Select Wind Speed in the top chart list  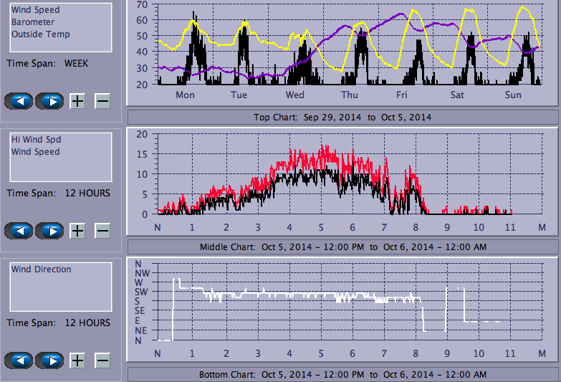coord(35,11)
